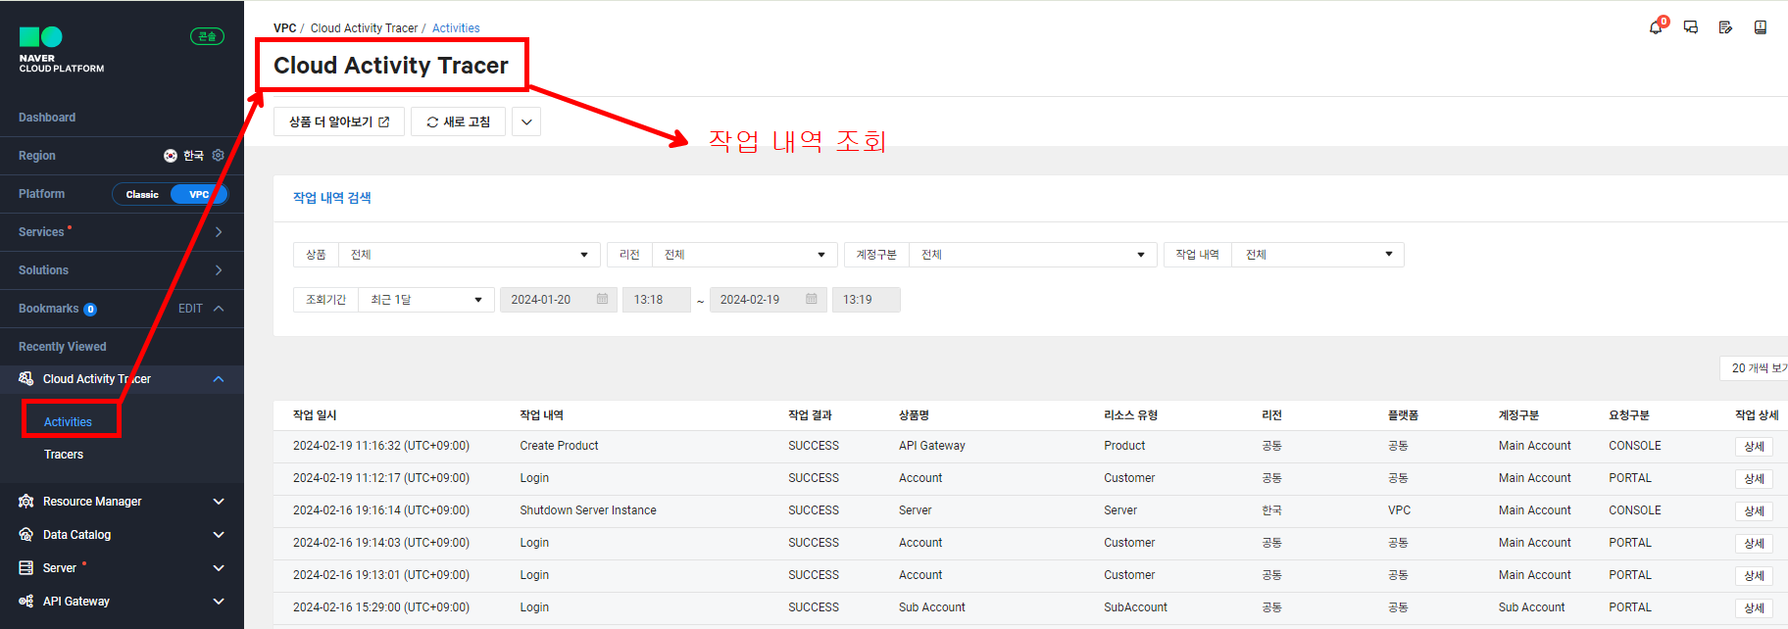1788x629 pixels.
Task: Click the VPC breadcrumb link
Action: click(285, 28)
